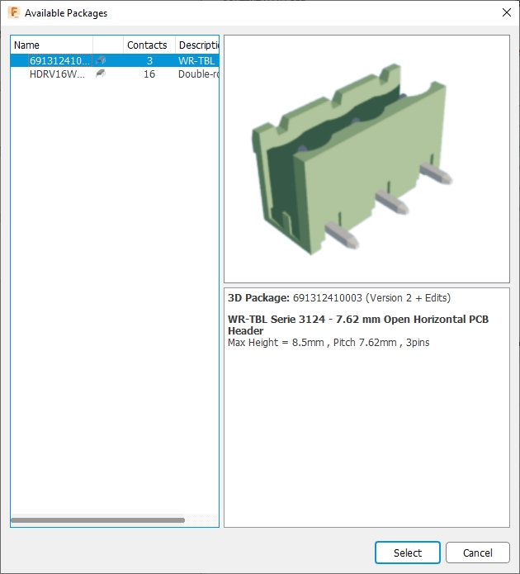Image resolution: width=520 pixels, height=574 pixels.
Task: Click the contacts value 16
Action: tap(149, 74)
